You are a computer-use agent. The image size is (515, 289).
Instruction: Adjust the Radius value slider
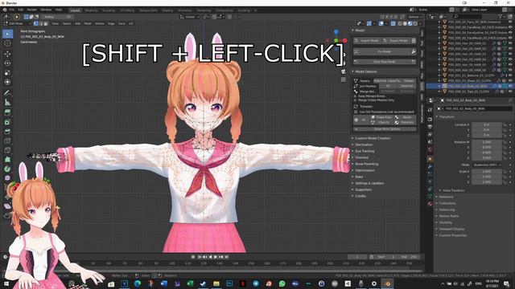coord(57,17)
